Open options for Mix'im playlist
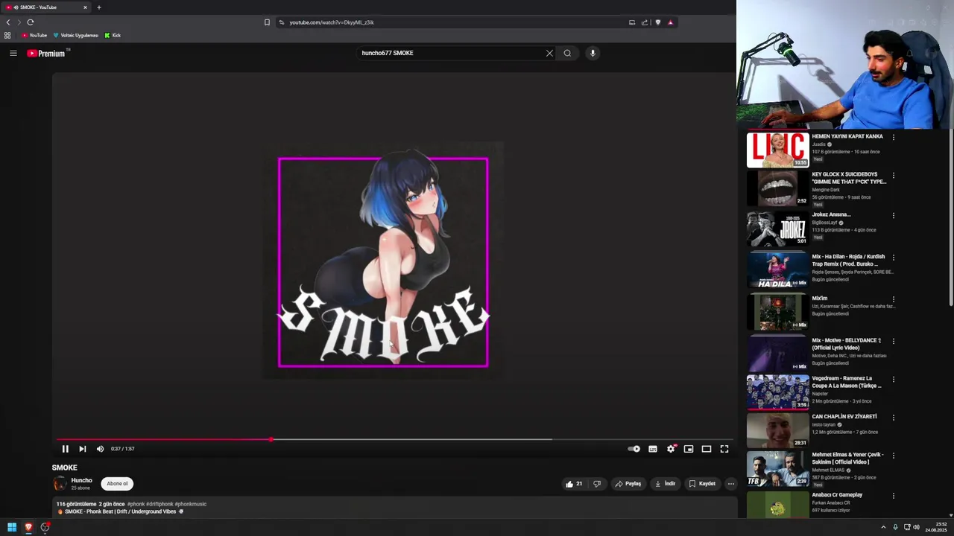 [894, 299]
